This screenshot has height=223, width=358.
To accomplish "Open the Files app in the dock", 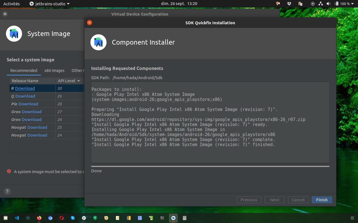I will point(6,218).
